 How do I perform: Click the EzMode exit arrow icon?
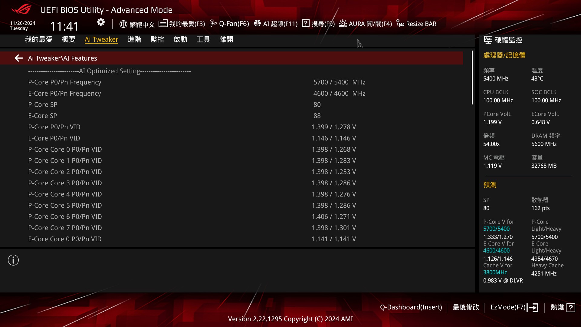[533, 308]
